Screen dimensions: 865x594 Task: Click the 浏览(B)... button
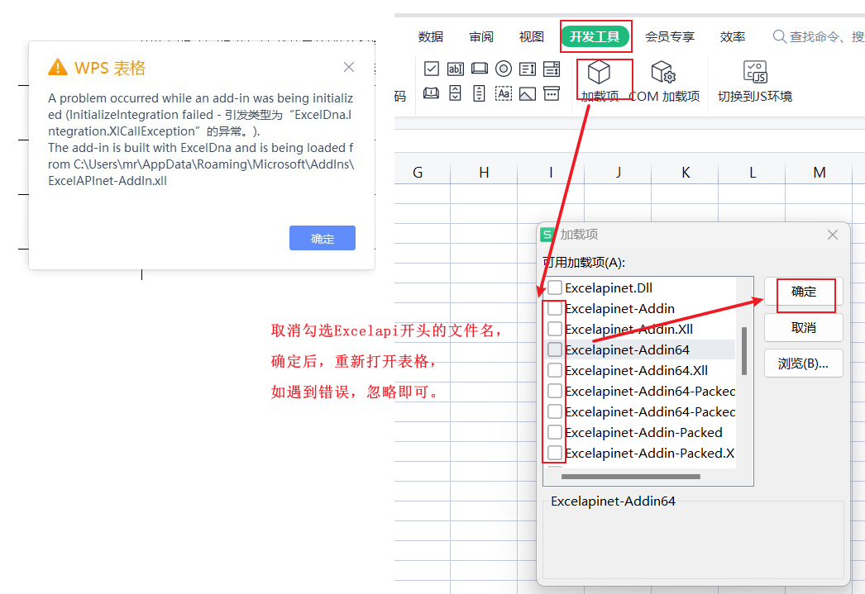[x=803, y=364]
